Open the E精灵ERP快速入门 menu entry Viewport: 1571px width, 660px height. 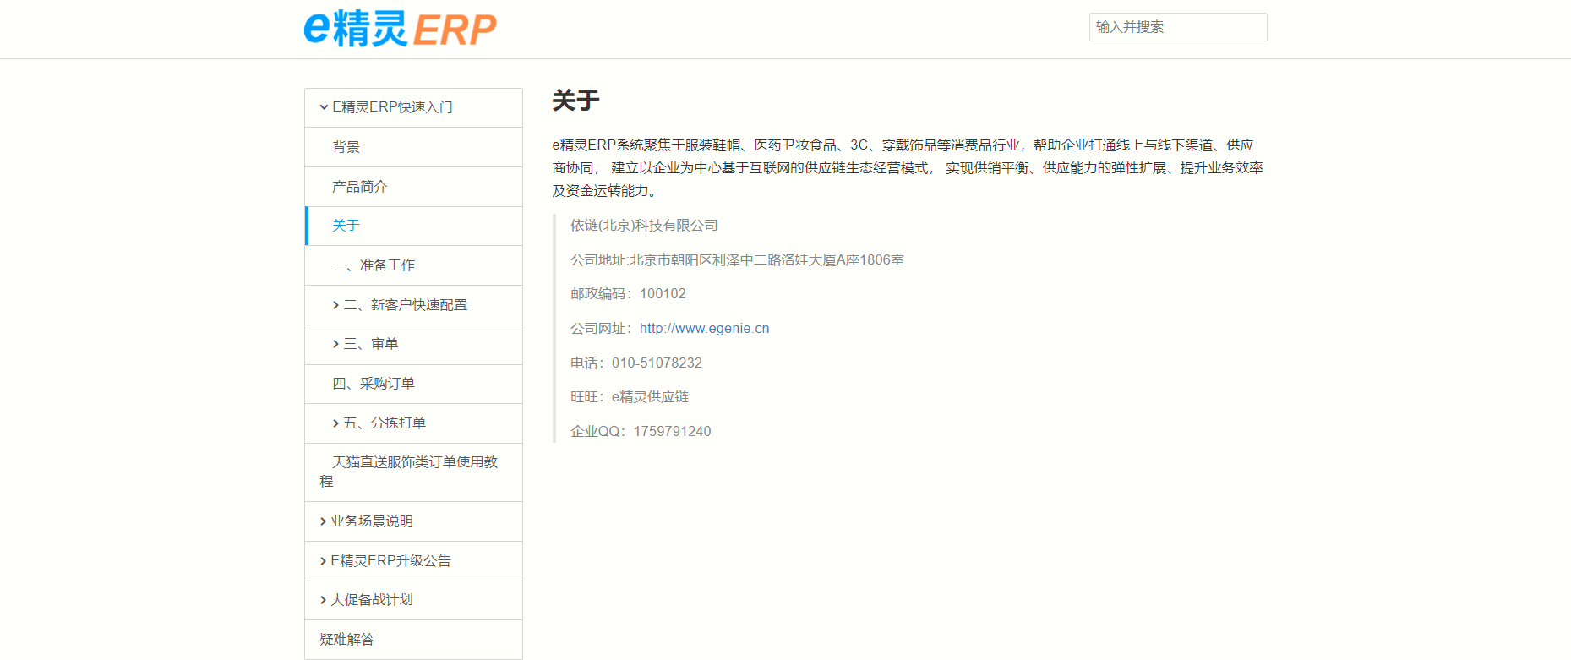coord(392,107)
